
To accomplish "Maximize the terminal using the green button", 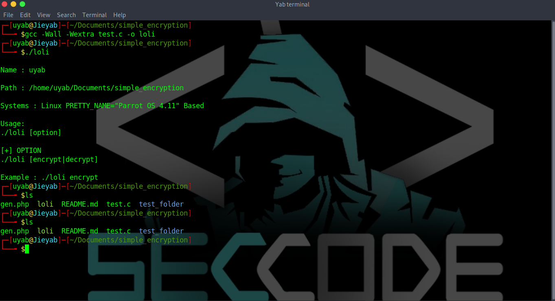I will (x=22, y=4).
